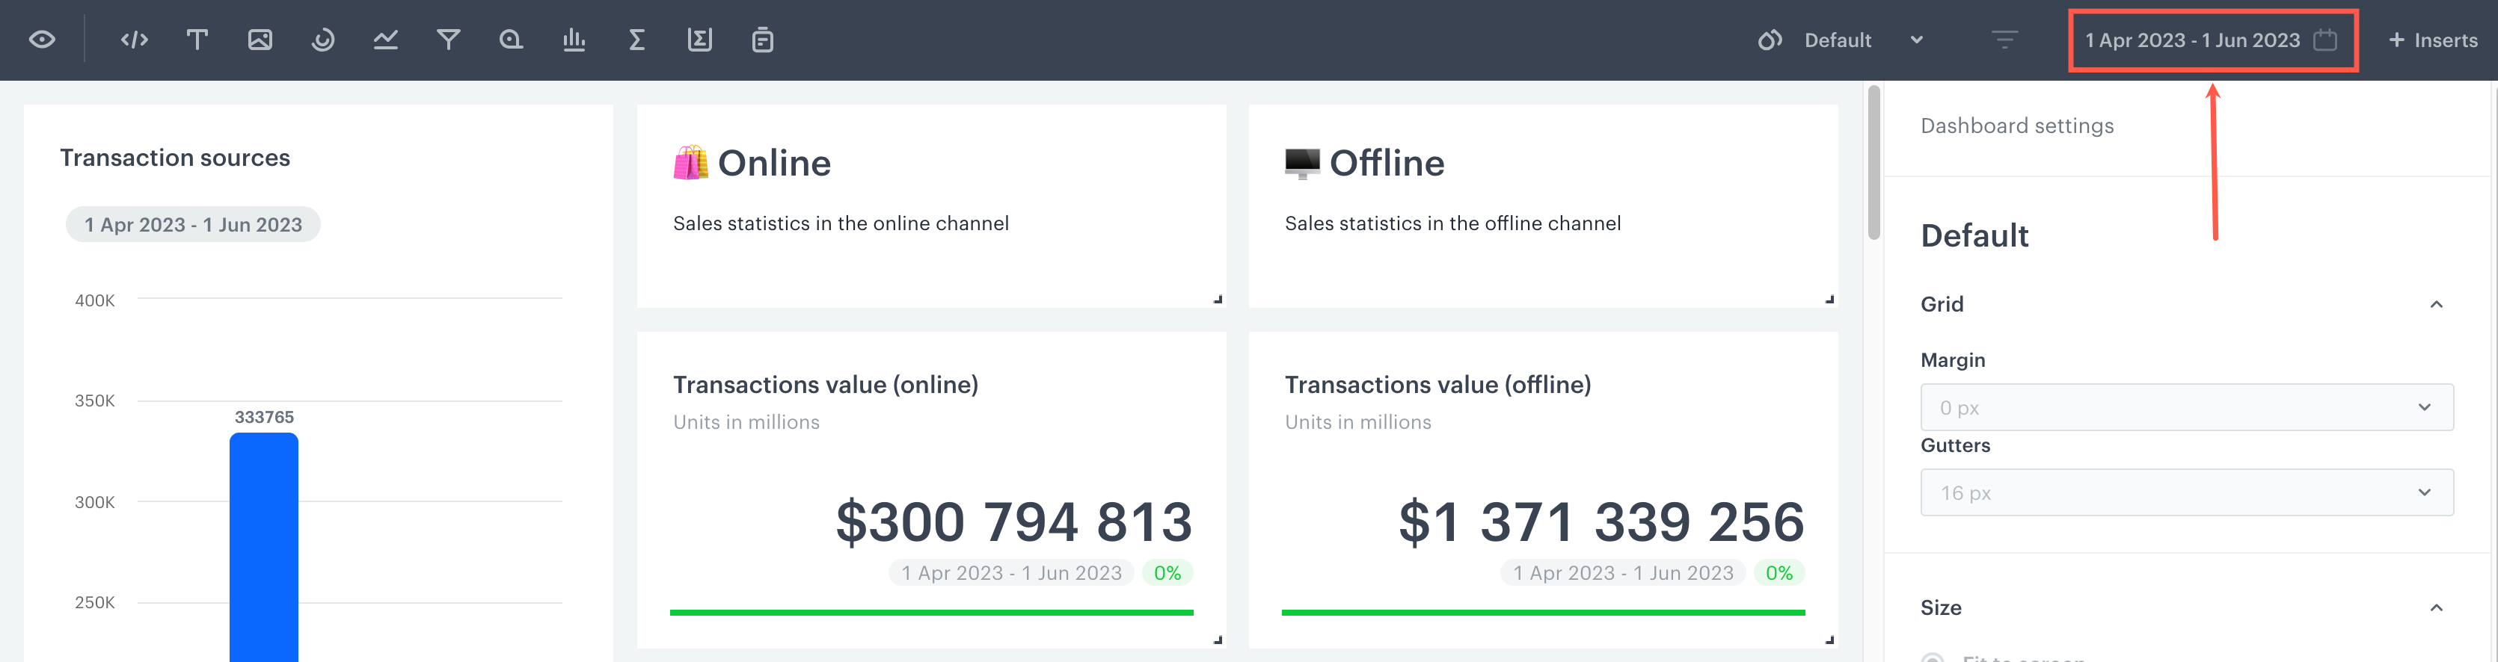Screen dimensions: 2498x662
Task: Click the boxed sigma aggregate icon
Action: pyautogui.click(x=699, y=40)
